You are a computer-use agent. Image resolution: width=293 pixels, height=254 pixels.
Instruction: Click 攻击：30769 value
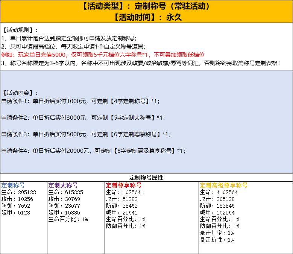pyautogui.click(x=64, y=199)
